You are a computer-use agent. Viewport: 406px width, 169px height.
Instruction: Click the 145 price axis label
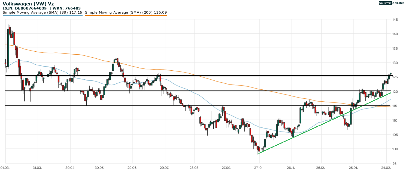pos(395,20)
